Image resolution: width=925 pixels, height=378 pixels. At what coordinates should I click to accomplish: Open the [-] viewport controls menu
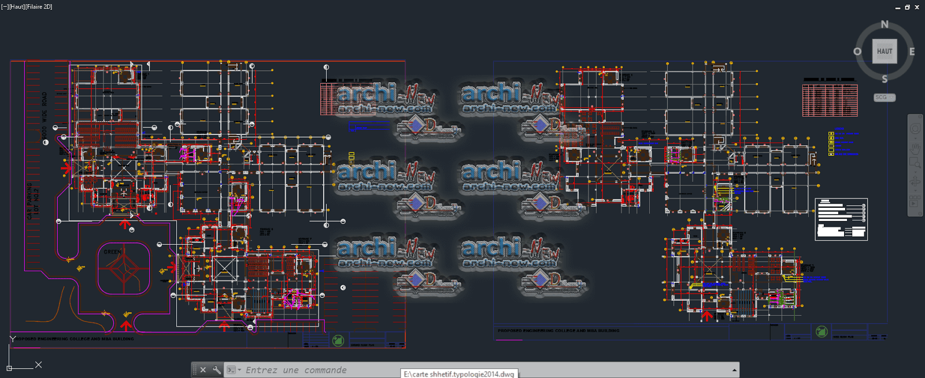[4, 7]
